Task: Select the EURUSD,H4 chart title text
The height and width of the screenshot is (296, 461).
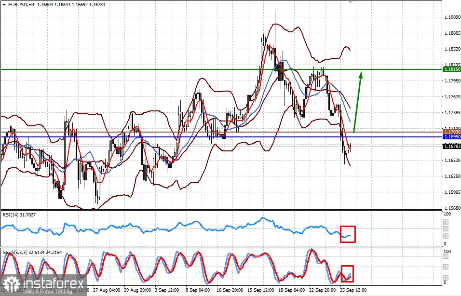Action: pos(21,5)
